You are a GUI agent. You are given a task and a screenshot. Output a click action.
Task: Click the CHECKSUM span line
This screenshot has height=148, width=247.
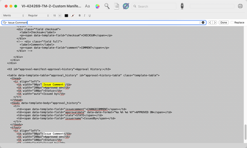[x=66, y=35]
